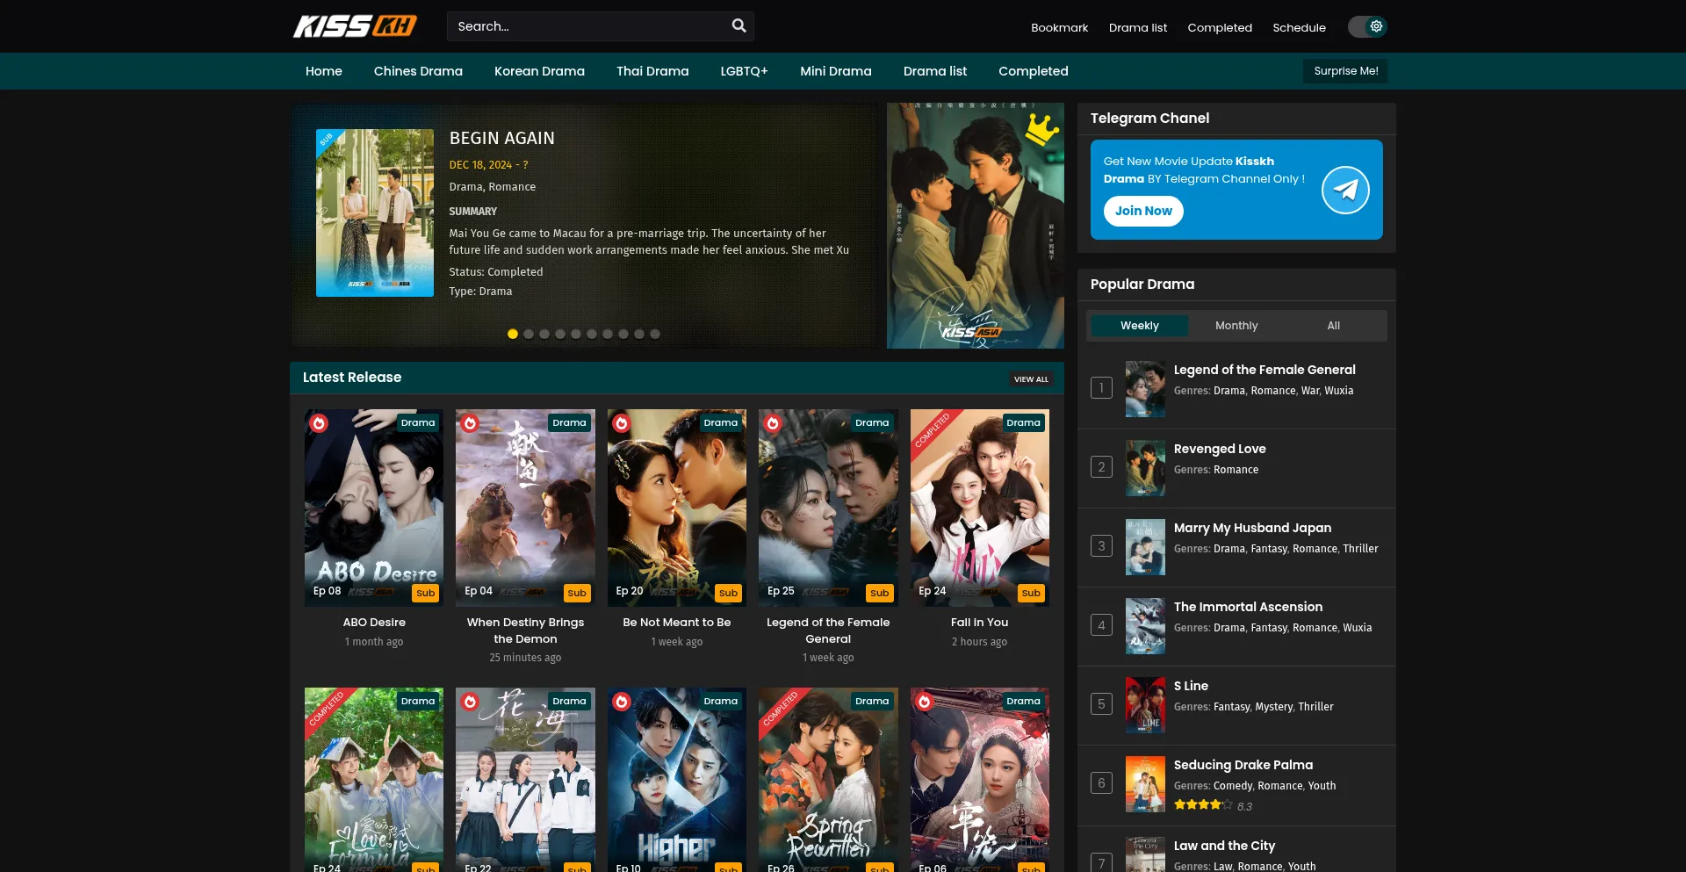1686x872 pixels.
Task: Click the Revenged Love small thumbnail
Action: click(x=1145, y=468)
